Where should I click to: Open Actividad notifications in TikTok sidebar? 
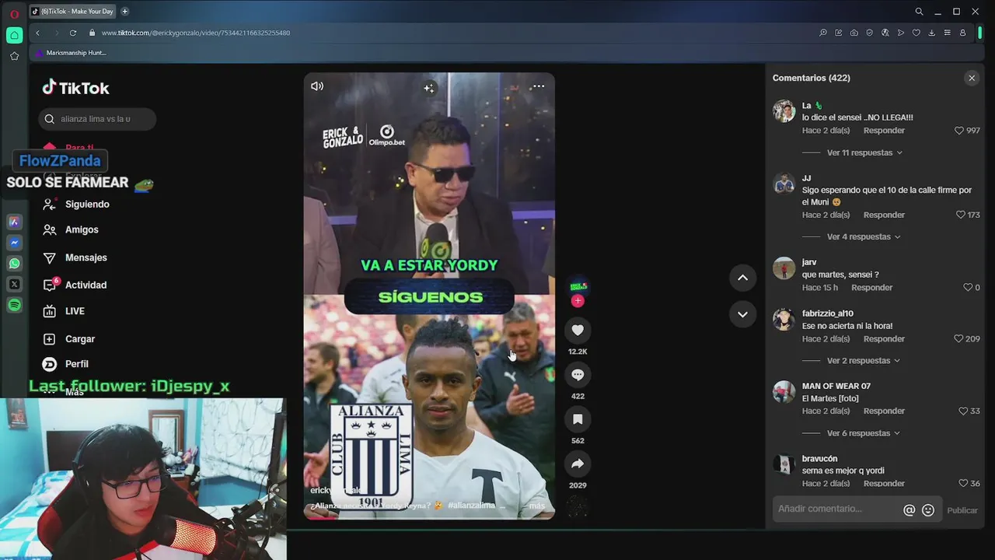[x=75, y=285]
